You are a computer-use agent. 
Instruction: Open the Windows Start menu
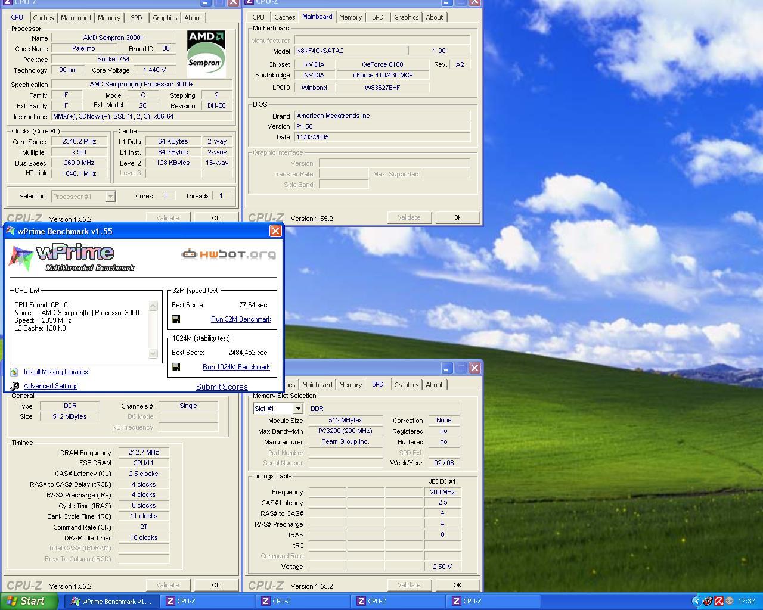tap(29, 601)
